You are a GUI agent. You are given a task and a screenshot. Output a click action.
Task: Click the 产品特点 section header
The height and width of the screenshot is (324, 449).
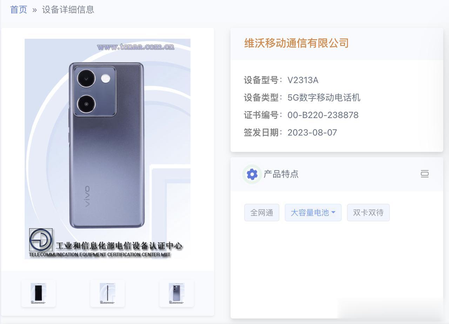[281, 174]
